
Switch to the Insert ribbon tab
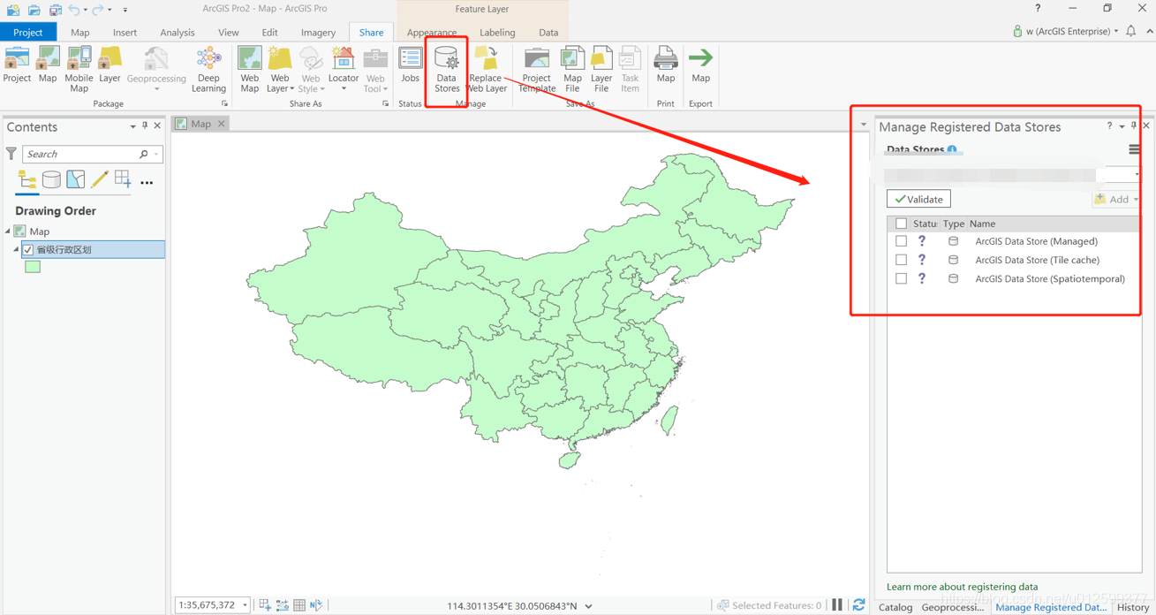point(125,32)
